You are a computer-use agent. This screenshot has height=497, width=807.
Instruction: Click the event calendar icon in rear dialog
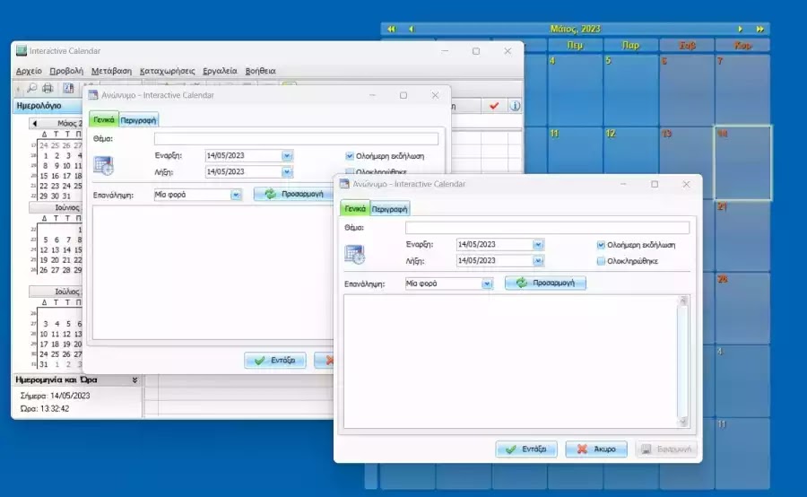pyautogui.click(x=103, y=165)
